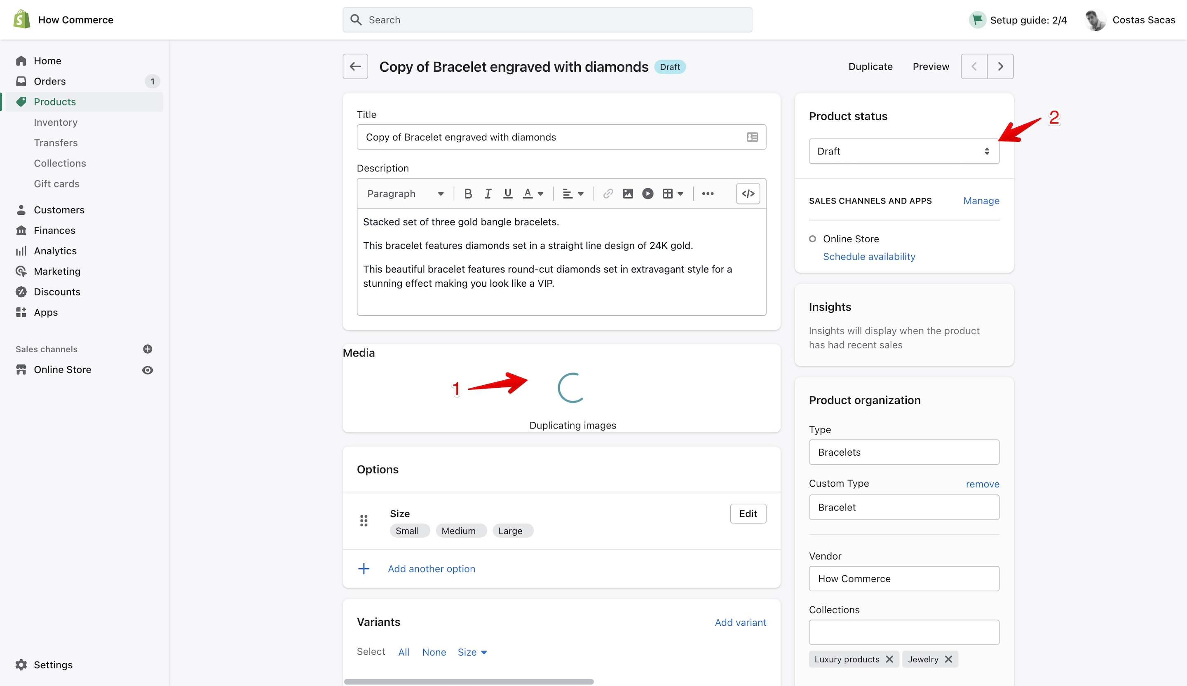Image resolution: width=1187 pixels, height=686 pixels.
Task: Open Settings gear
Action: [21, 664]
